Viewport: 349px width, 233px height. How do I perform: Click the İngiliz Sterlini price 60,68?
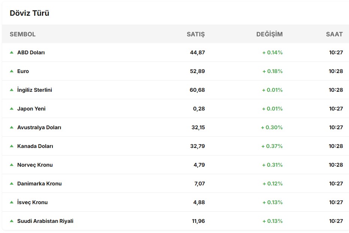198,90
